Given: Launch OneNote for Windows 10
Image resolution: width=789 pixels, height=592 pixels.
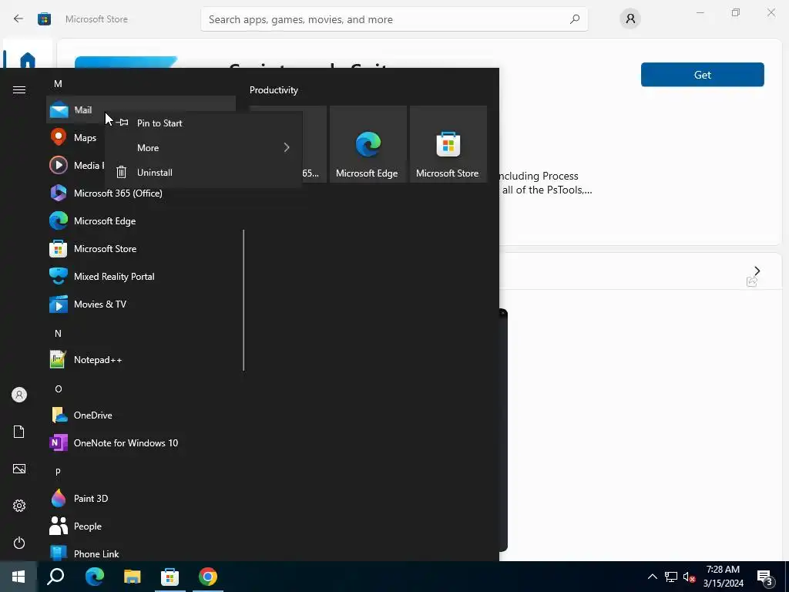Looking at the screenshot, I should pyautogui.click(x=141, y=443).
